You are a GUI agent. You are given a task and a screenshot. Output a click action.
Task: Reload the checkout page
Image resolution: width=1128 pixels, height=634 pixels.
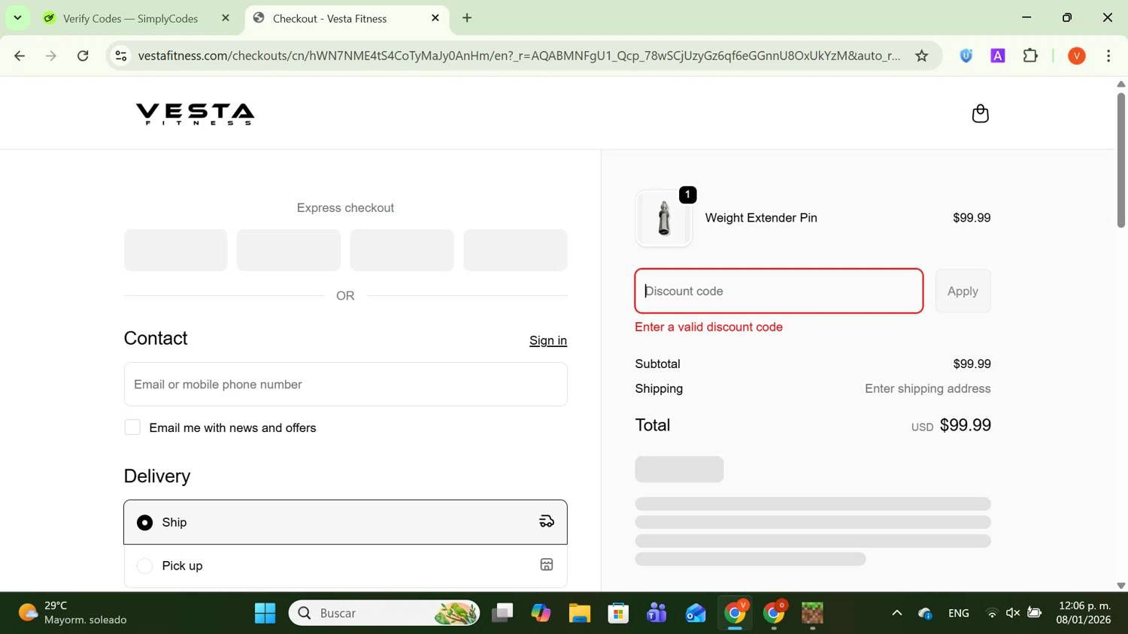point(83,56)
